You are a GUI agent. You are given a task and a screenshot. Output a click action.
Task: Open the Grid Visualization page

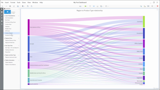point(9,18)
